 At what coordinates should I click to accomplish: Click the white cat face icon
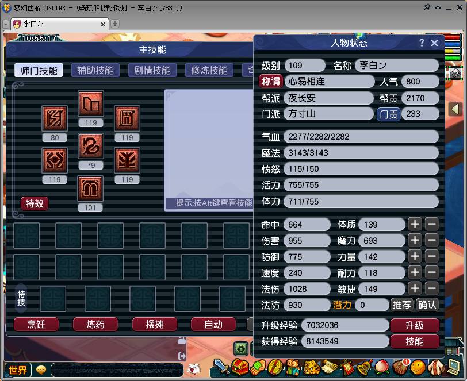[194, 369]
